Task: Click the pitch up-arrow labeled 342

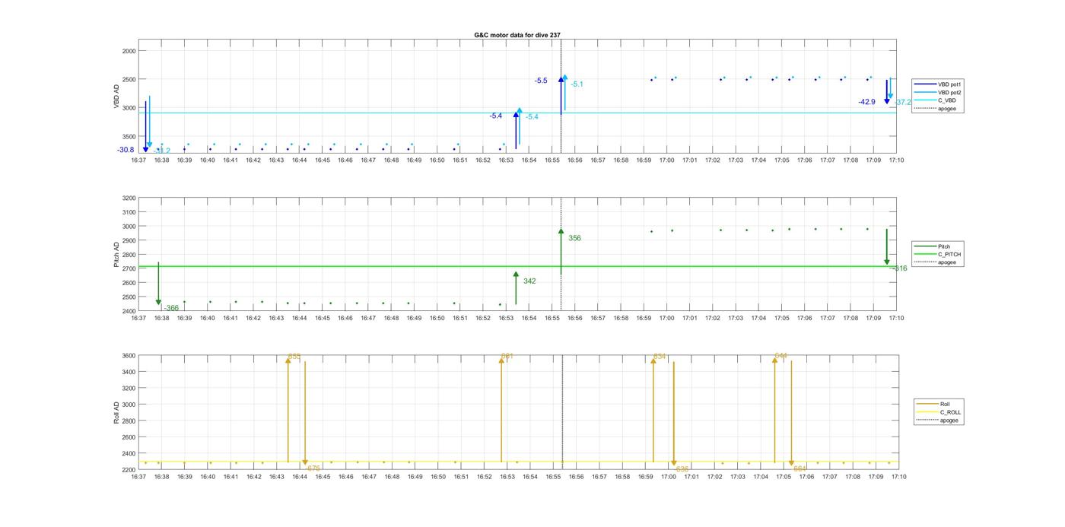Action: coord(516,288)
